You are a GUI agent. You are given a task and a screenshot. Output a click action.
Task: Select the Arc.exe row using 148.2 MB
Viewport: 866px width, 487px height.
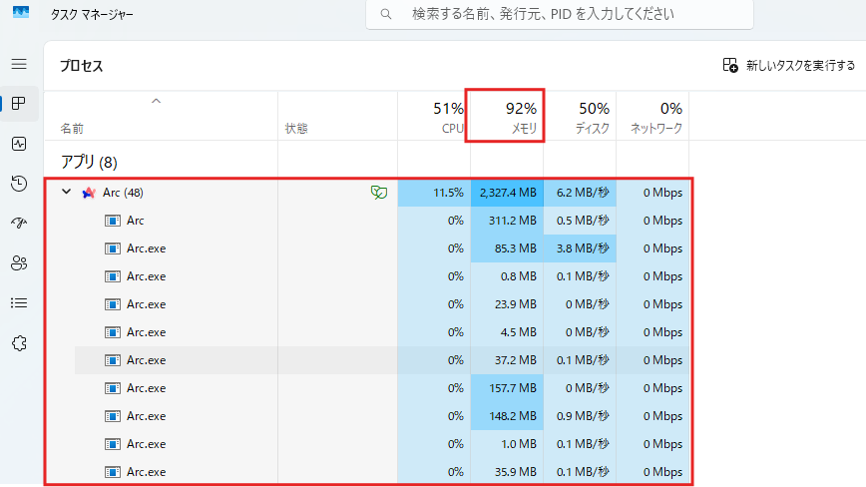coord(369,416)
